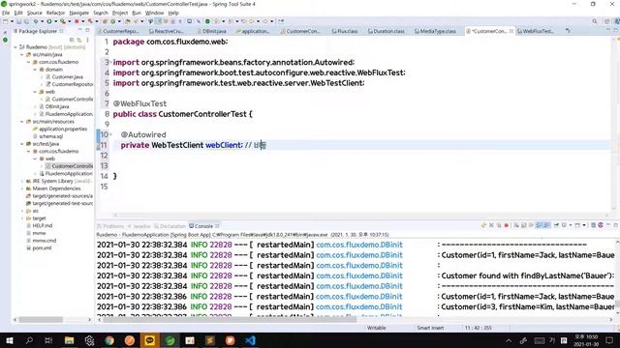Collapse the src/main/resources folder
The width and height of the screenshot is (620, 348).
[x=22, y=122]
